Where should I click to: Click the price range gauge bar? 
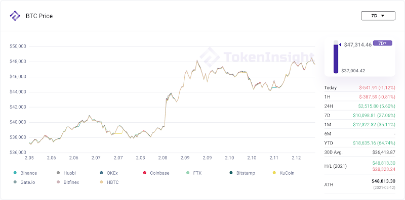coord(336,57)
